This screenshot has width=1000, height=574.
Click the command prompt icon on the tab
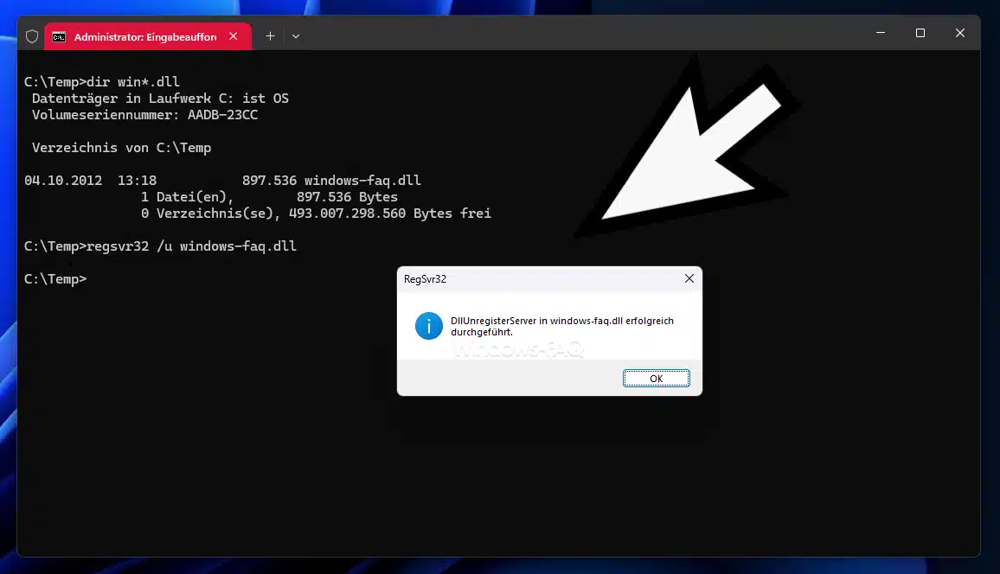coord(59,37)
